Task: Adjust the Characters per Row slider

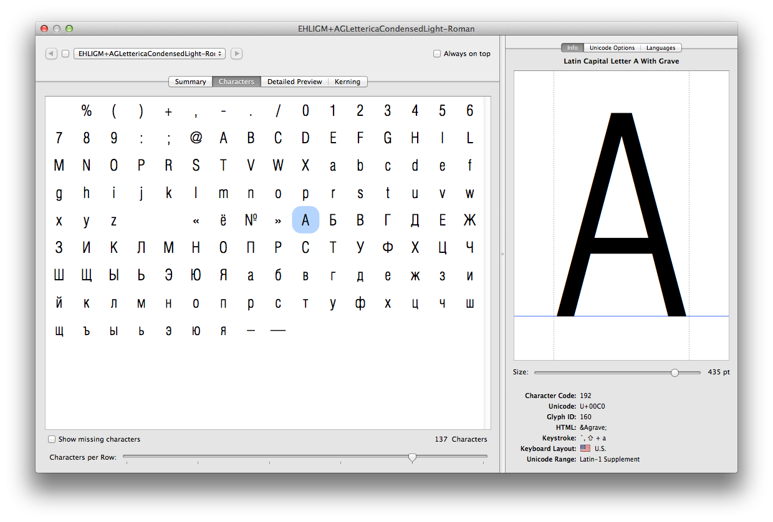Action: click(x=412, y=457)
